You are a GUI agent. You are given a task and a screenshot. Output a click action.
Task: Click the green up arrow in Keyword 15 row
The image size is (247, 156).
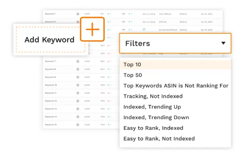(x=108, y=125)
